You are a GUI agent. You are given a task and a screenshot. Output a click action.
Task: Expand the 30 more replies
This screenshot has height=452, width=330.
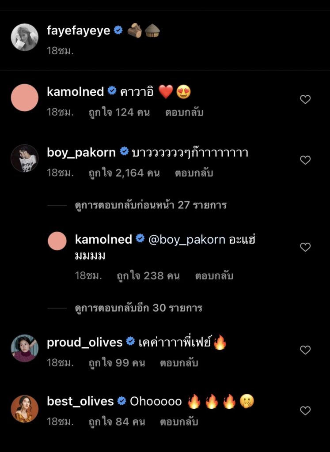tap(138, 308)
